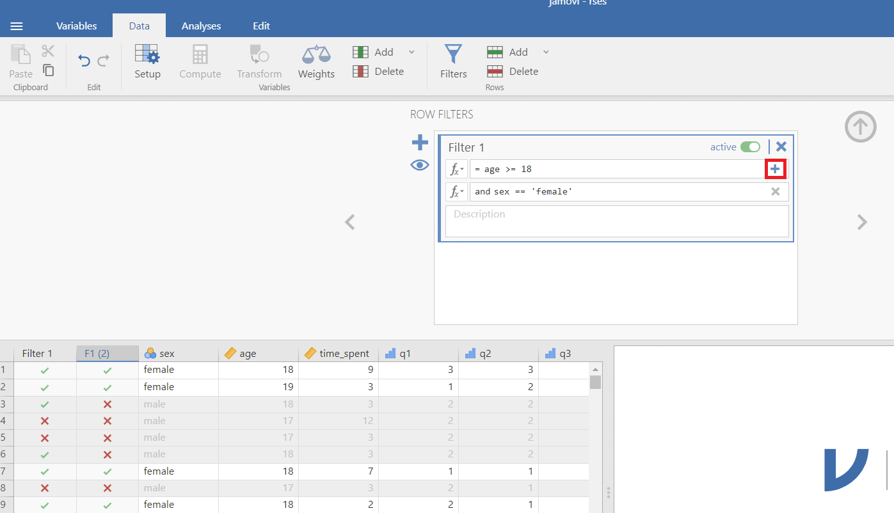This screenshot has height=513, width=894.
Task: Expand the rows Add dropdown arrow
Action: [x=546, y=52]
